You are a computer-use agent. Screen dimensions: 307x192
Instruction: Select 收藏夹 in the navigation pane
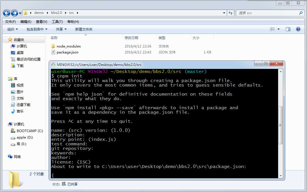(19, 40)
